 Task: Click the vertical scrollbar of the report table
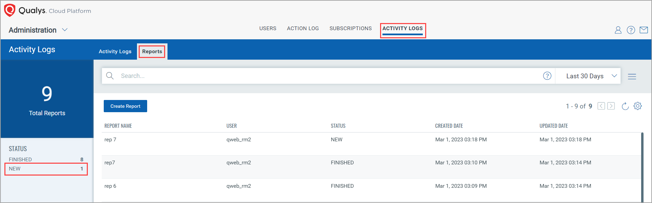[642, 167]
